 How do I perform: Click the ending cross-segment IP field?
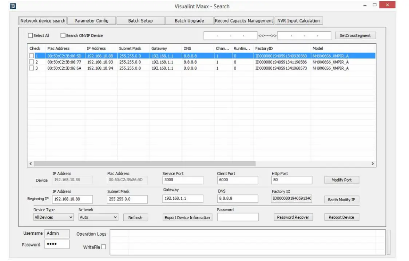tap(305, 36)
